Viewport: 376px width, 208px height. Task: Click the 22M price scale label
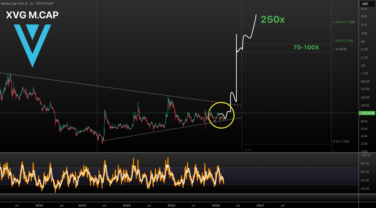click(364, 144)
